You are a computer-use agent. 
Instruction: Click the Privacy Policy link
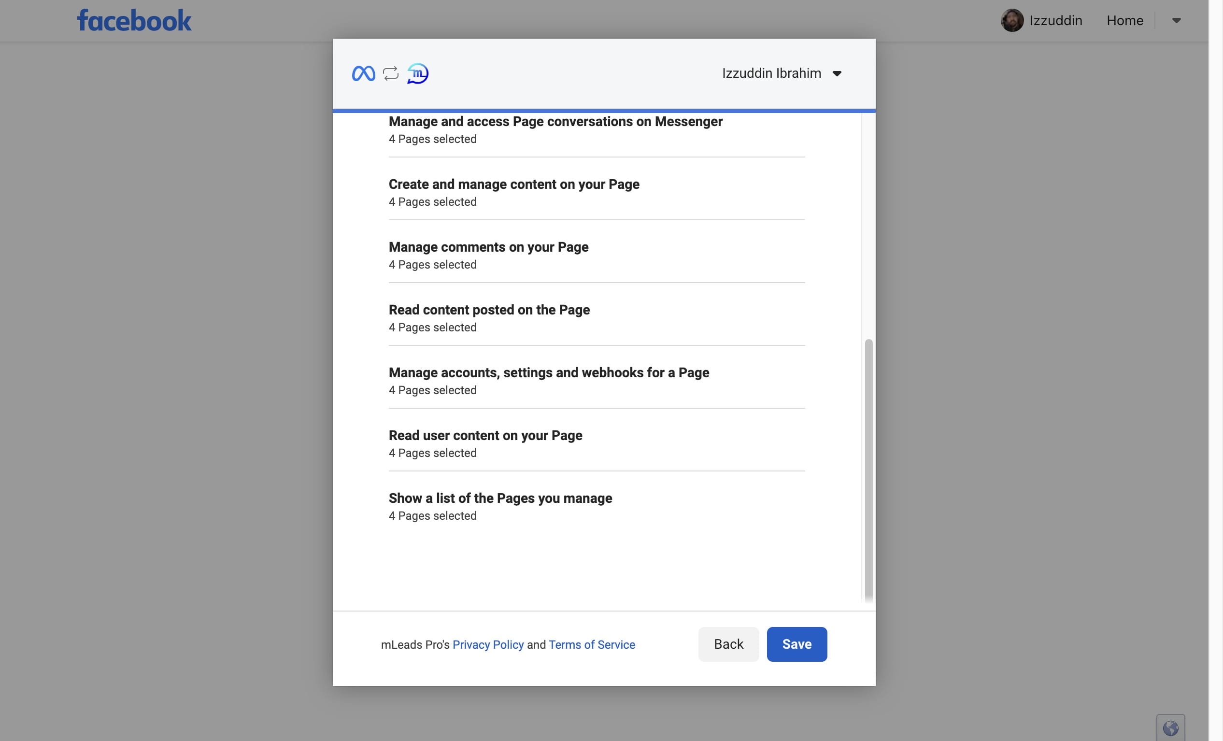[x=487, y=644]
